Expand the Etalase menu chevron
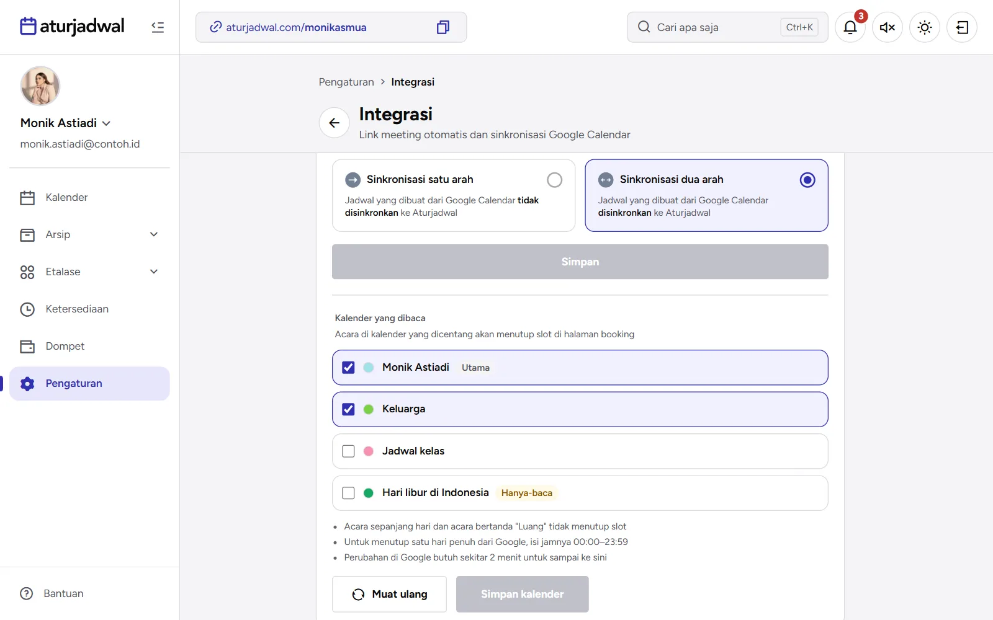This screenshot has height=620, width=993. click(x=154, y=272)
